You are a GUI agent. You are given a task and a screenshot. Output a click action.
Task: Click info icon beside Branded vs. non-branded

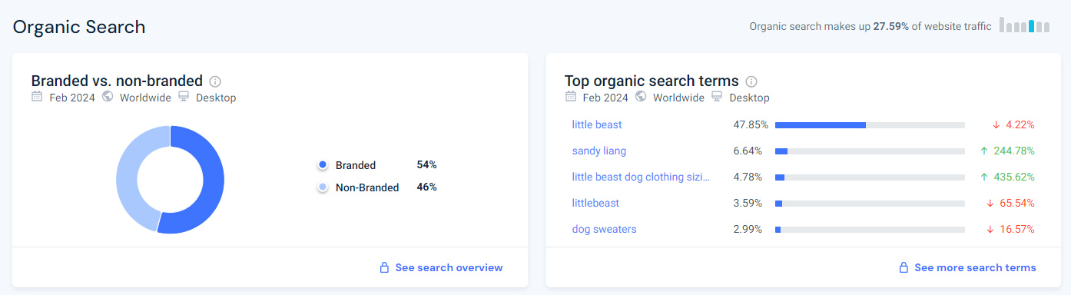pyautogui.click(x=215, y=81)
